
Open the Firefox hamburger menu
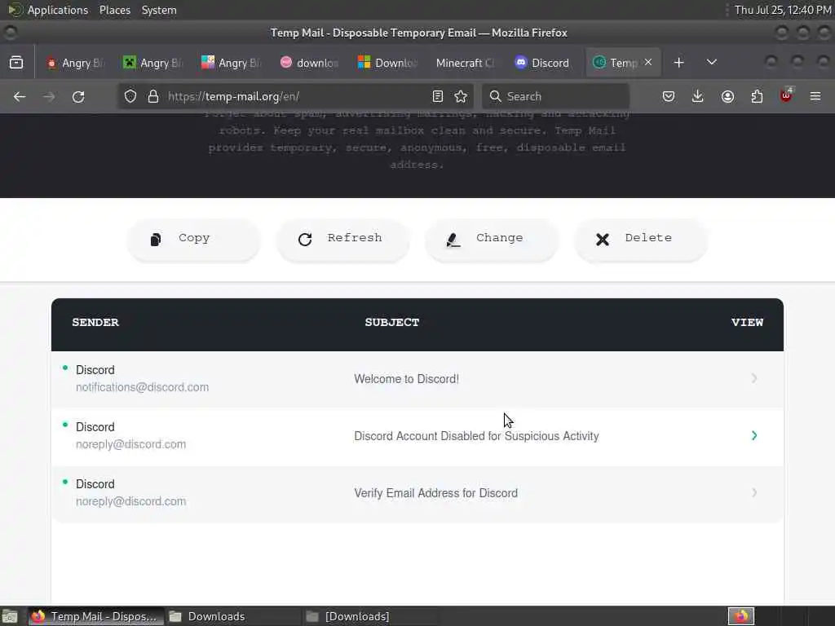click(815, 96)
